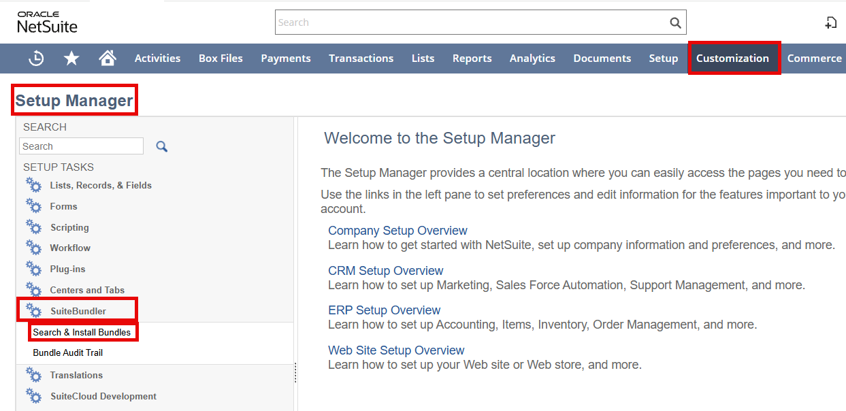Click the Welcome to the Setup Manager heading
The height and width of the screenshot is (411, 846).
(x=440, y=138)
